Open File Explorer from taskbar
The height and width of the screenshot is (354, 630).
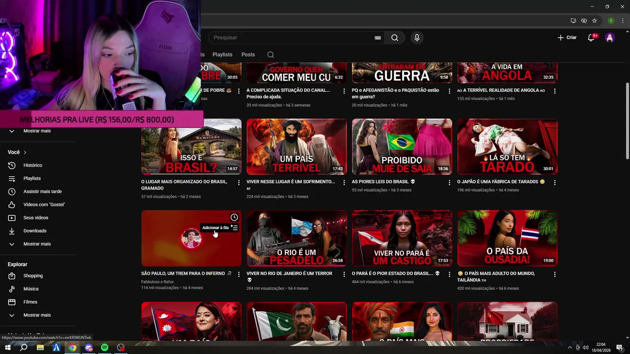pyautogui.click(x=40, y=348)
